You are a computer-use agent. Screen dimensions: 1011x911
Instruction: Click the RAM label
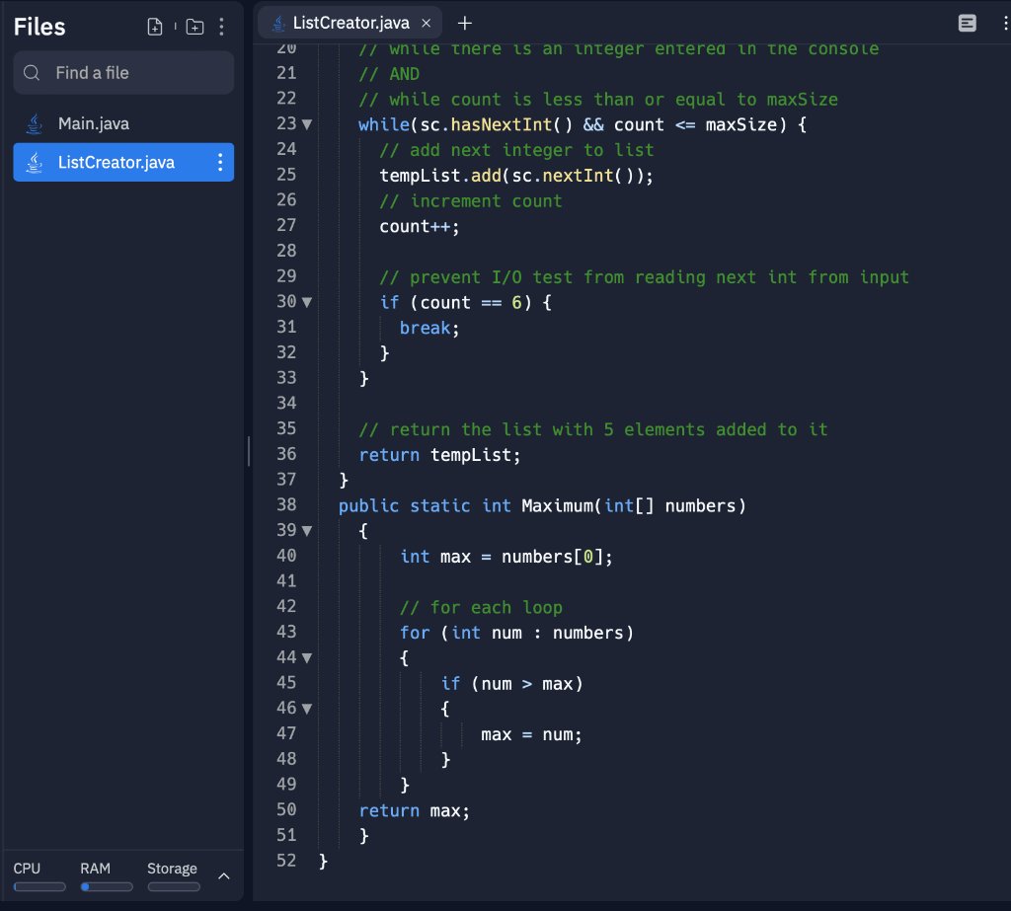tap(96, 869)
